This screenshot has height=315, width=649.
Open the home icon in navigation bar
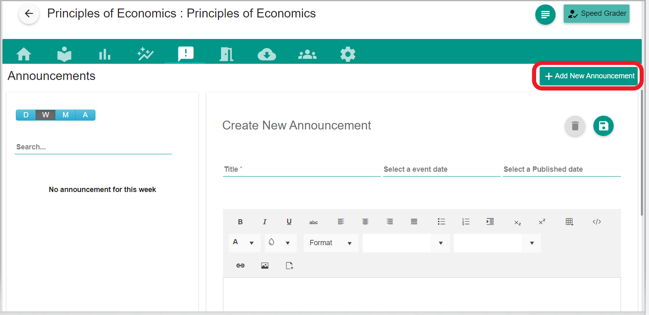click(x=24, y=54)
